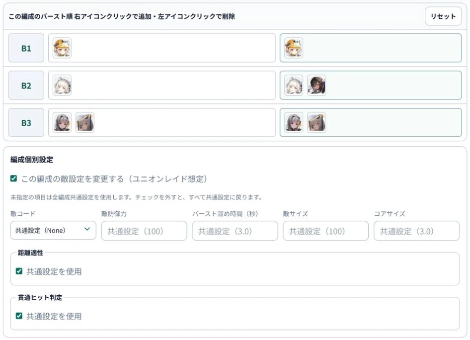The width and height of the screenshot is (470, 340).
Task: Add the dark-haired character icon in right B2 panel
Action: point(316,85)
